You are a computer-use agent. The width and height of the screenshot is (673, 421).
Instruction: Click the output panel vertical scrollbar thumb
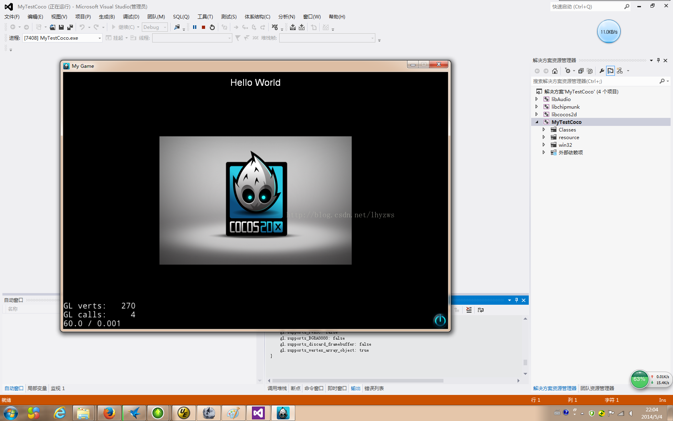[525, 362]
